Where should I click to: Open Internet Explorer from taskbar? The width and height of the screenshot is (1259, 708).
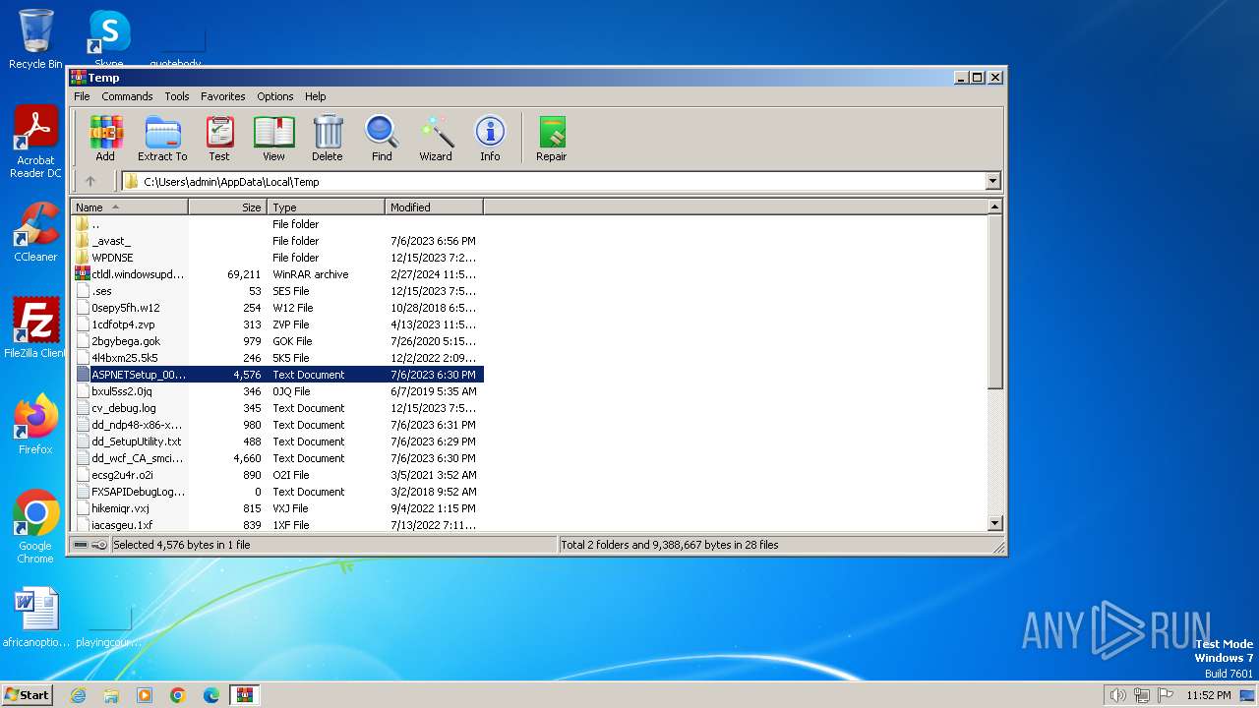pyautogui.click(x=78, y=695)
